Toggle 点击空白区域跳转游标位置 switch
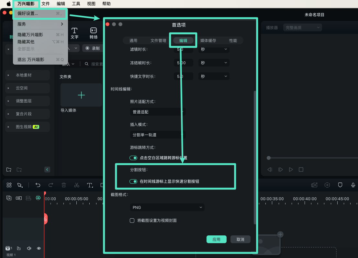Image resolution: width=358 pixels, height=258 pixels. pyautogui.click(x=133, y=158)
